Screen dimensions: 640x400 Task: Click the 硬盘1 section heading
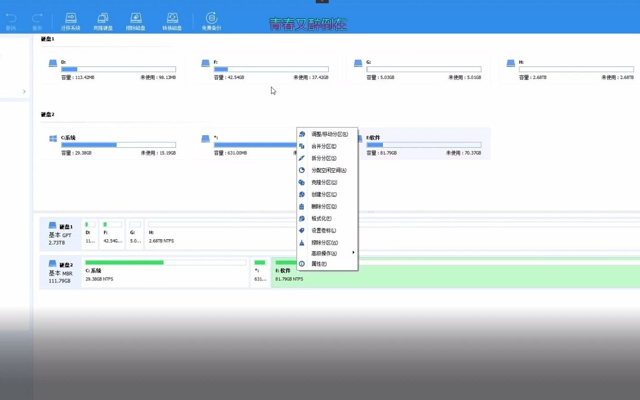(x=48, y=39)
